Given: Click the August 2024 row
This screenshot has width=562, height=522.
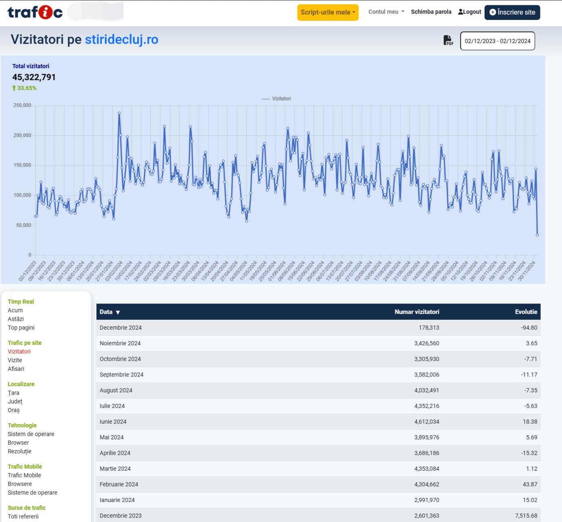Looking at the screenshot, I should click(318, 390).
